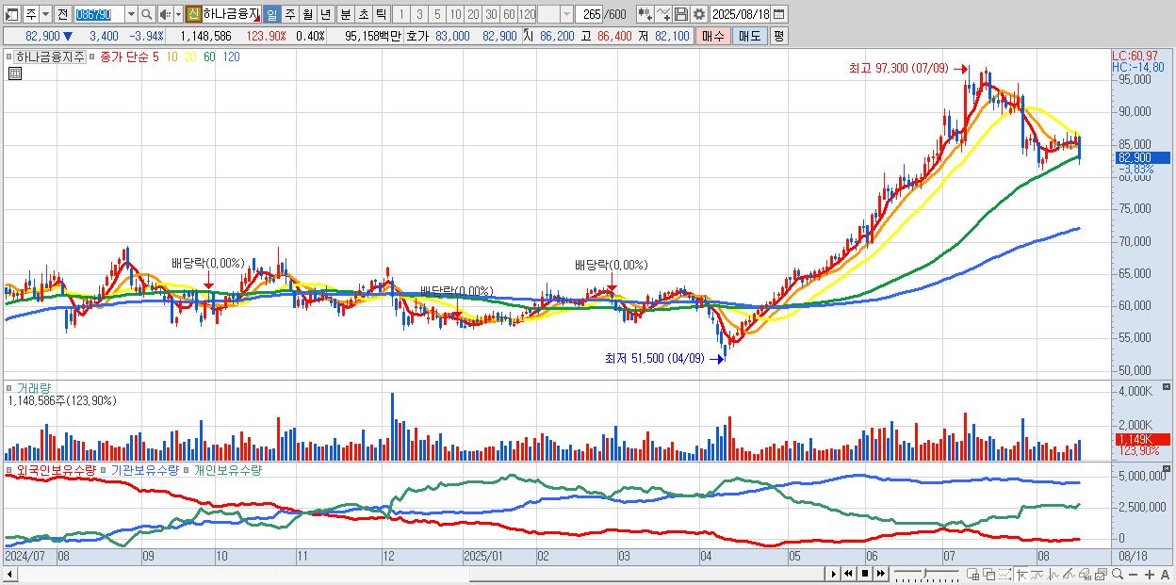Toggle the 틱 tick period button
Viewport: 1176px width, 585px height.
[x=380, y=14]
